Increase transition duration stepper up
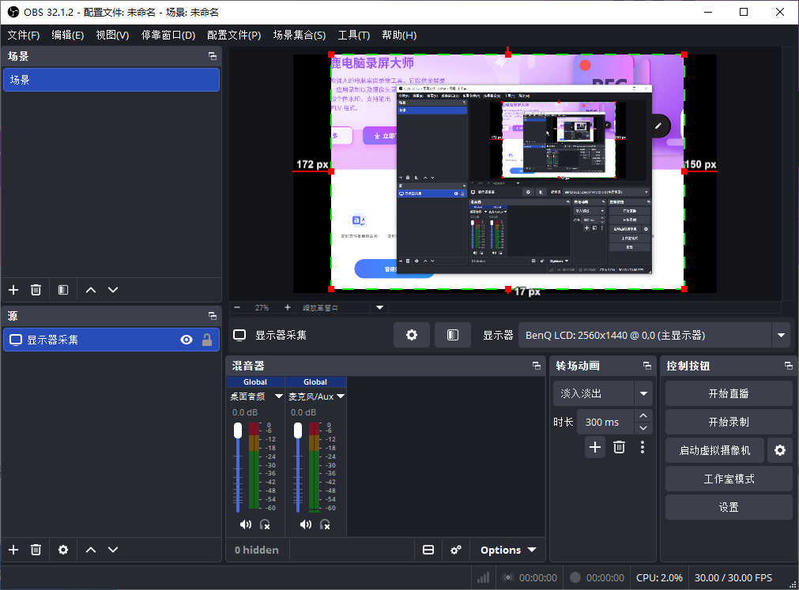Viewport: 799px width, 590px height. (x=643, y=416)
